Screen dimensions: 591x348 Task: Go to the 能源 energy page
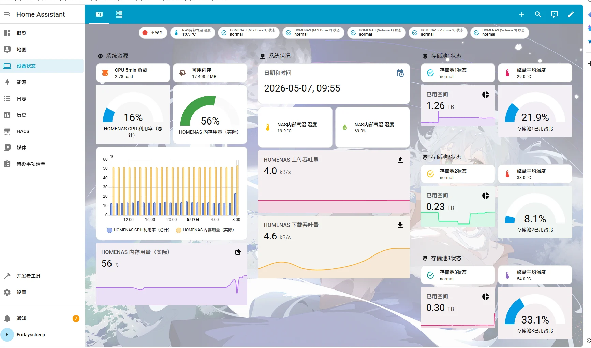point(42,82)
